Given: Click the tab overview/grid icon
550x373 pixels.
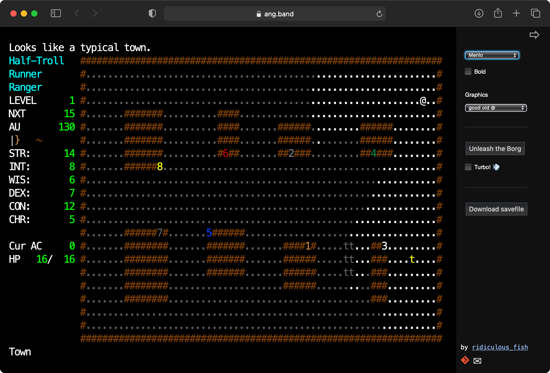Looking at the screenshot, I should pyautogui.click(x=535, y=14).
